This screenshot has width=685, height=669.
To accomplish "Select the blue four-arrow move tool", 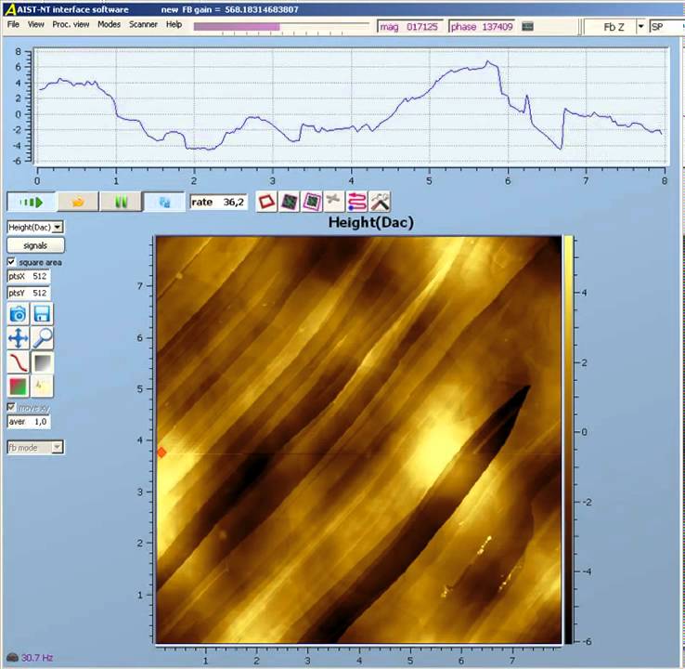I will pos(18,338).
